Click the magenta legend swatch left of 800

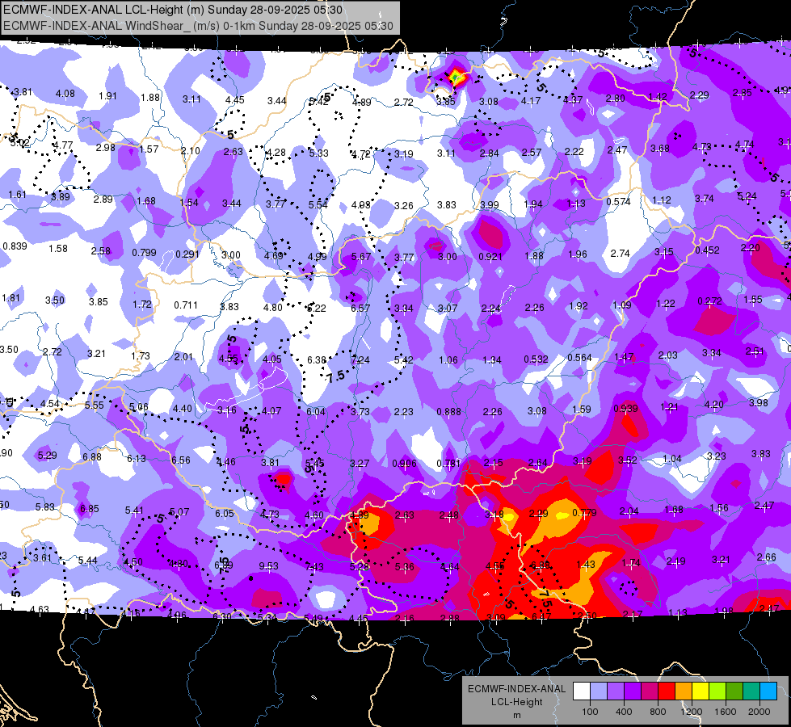pos(650,691)
